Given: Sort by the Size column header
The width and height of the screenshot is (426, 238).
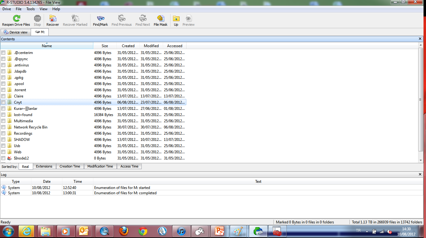Looking at the screenshot, I should 105,46.
